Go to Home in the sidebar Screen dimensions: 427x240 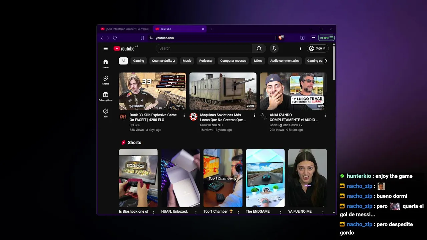point(105,63)
